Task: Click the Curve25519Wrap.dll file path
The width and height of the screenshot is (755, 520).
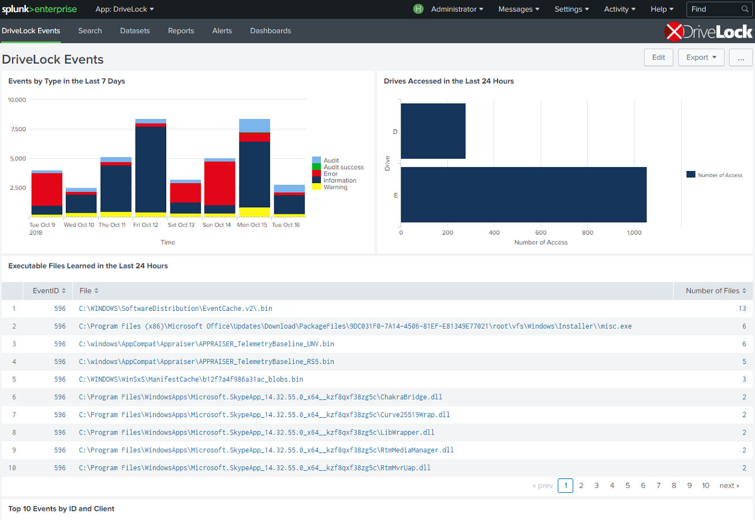Action: click(x=264, y=415)
